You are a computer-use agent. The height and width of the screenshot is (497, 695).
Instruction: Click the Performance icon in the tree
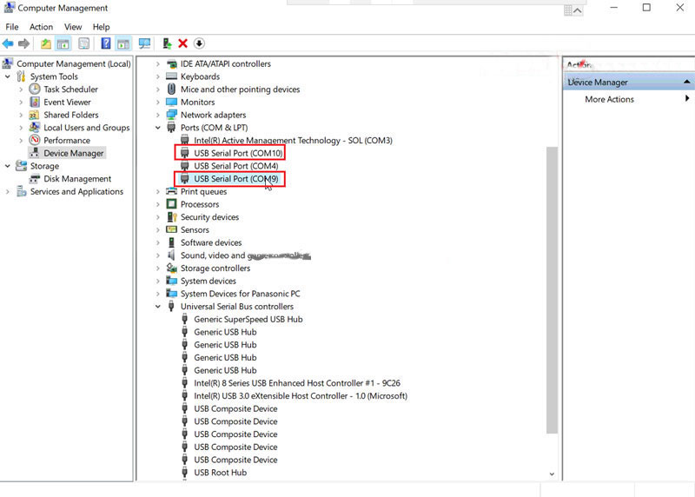[x=35, y=140]
